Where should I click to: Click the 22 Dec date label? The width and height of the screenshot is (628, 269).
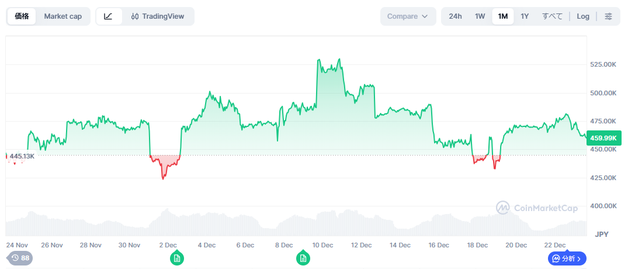[555, 245]
